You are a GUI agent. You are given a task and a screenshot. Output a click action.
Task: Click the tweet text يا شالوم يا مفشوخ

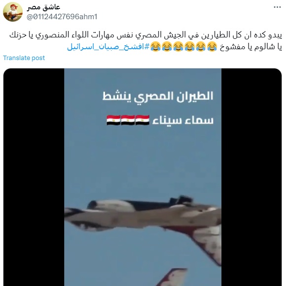point(251,47)
